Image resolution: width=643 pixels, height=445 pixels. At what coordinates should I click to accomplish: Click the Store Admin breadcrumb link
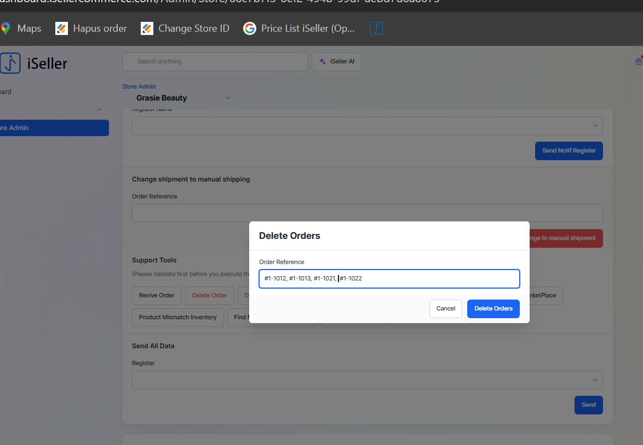pos(139,86)
